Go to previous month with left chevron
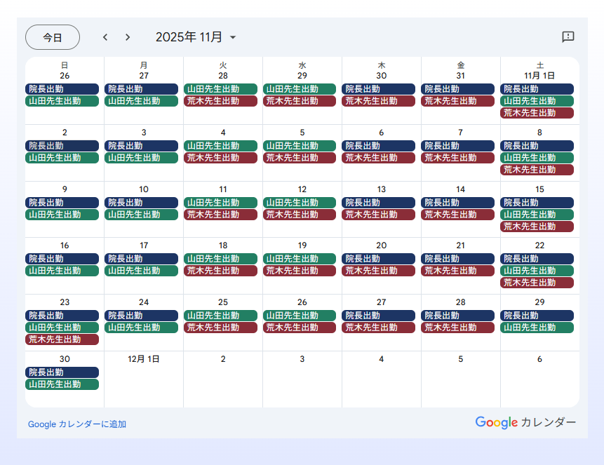 click(x=105, y=37)
